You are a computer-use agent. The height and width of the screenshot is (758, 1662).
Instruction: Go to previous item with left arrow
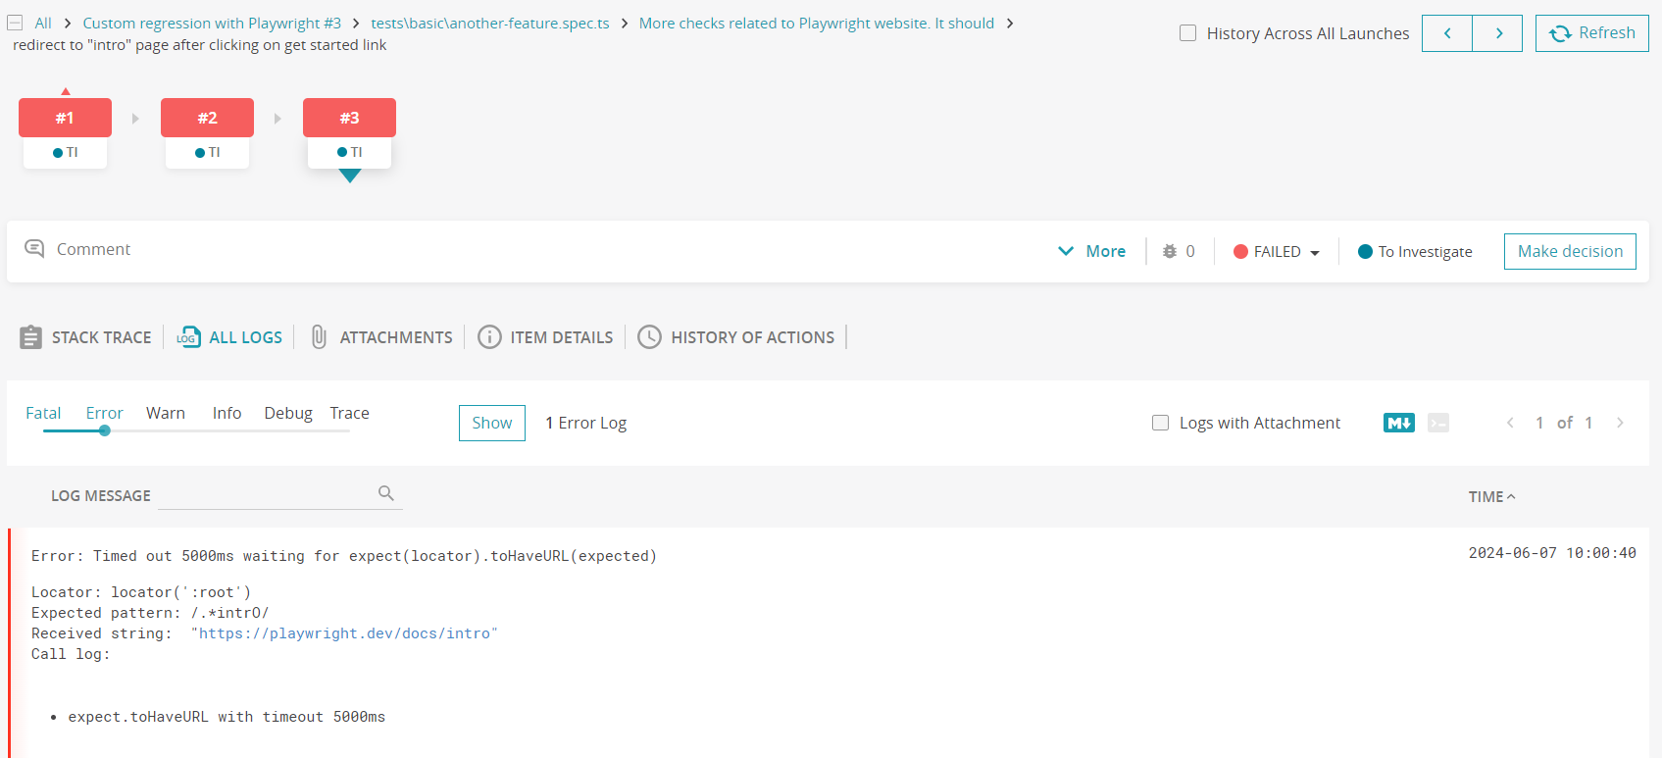coord(1447,33)
